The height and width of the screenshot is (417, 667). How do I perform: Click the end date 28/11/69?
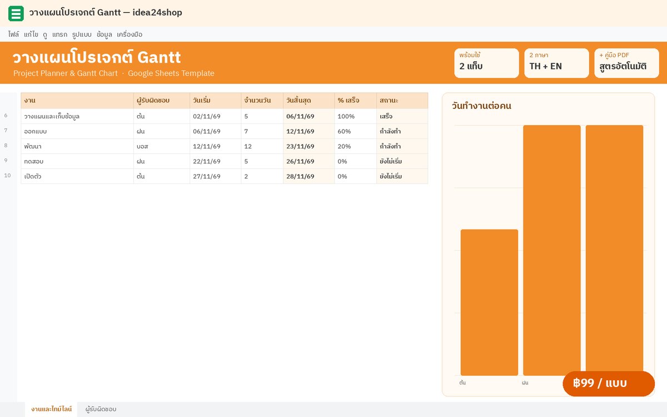(x=309, y=176)
